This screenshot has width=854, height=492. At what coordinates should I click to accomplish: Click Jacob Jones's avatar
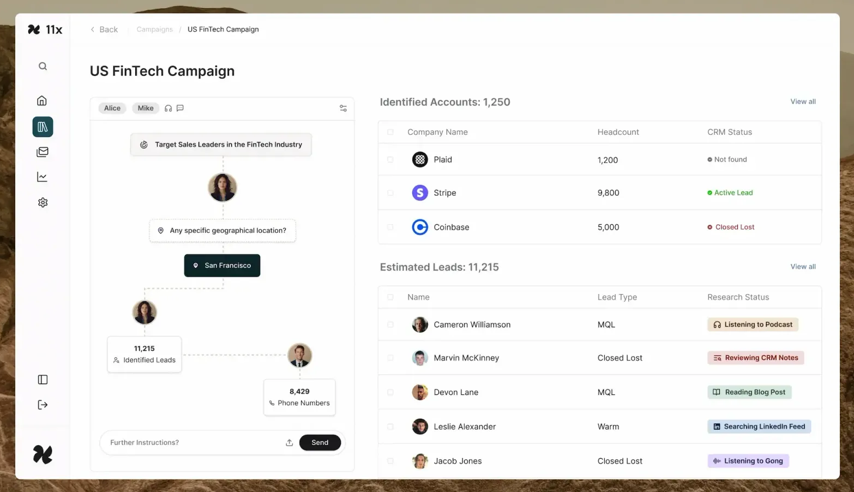click(x=420, y=461)
